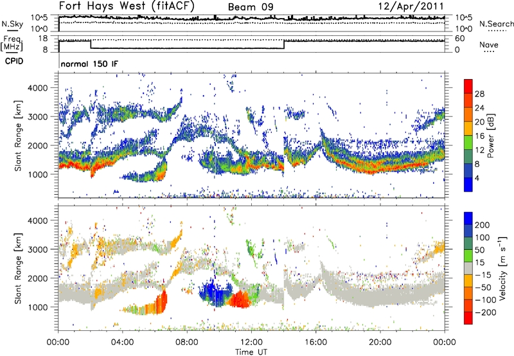Click the 4 label on Power colorbar
The width and height of the screenshot is (514, 356).
coord(477,179)
